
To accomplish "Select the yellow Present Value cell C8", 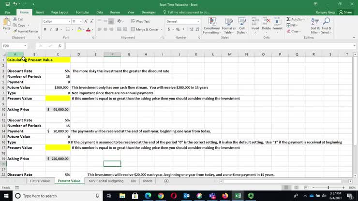I will click(x=58, y=99).
